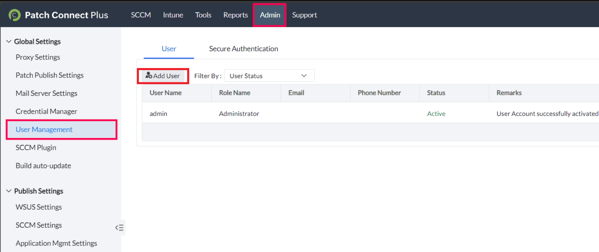Open the Tools menu
599x252 pixels.
(x=203, y=15)
